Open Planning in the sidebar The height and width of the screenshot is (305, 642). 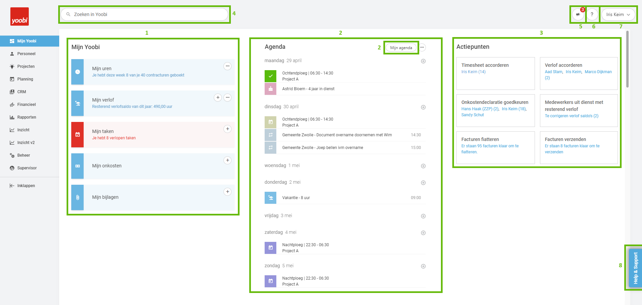point(29,79)
